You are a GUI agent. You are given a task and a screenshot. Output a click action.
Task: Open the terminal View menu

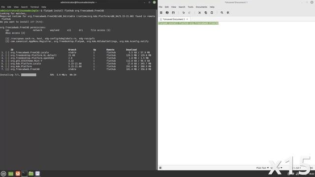pos(16,7)
